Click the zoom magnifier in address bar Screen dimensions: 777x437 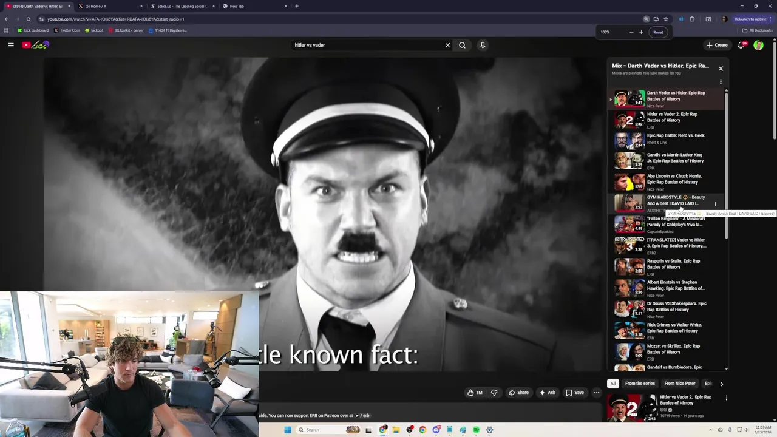point(646,19)
